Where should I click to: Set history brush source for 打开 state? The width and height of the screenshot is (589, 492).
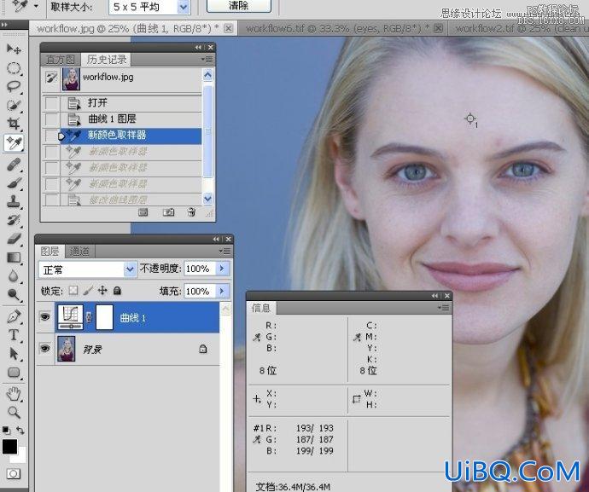point(51,103)
